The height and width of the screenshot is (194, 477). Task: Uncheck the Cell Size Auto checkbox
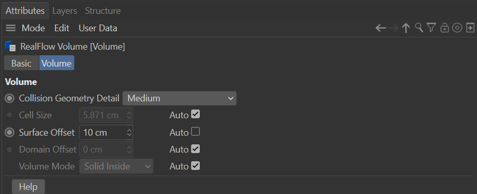pyautogui.click(x=196, y=115)
